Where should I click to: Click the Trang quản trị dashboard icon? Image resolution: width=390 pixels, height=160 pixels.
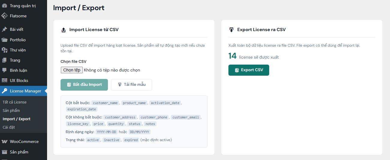(x=4, y=6)
